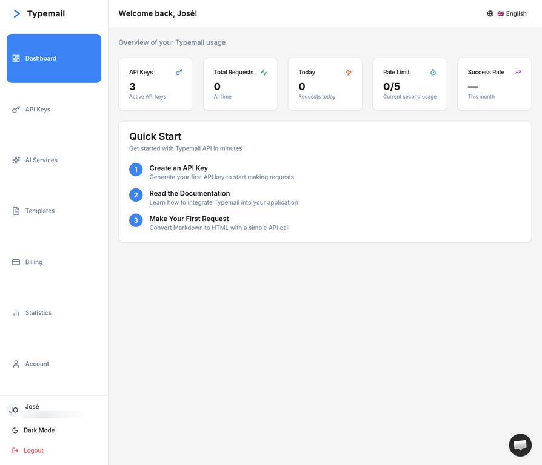This screenshot has width=542, height=465.
Task: Click the lightning bolt icon on Today card
Action: [349, 71]
